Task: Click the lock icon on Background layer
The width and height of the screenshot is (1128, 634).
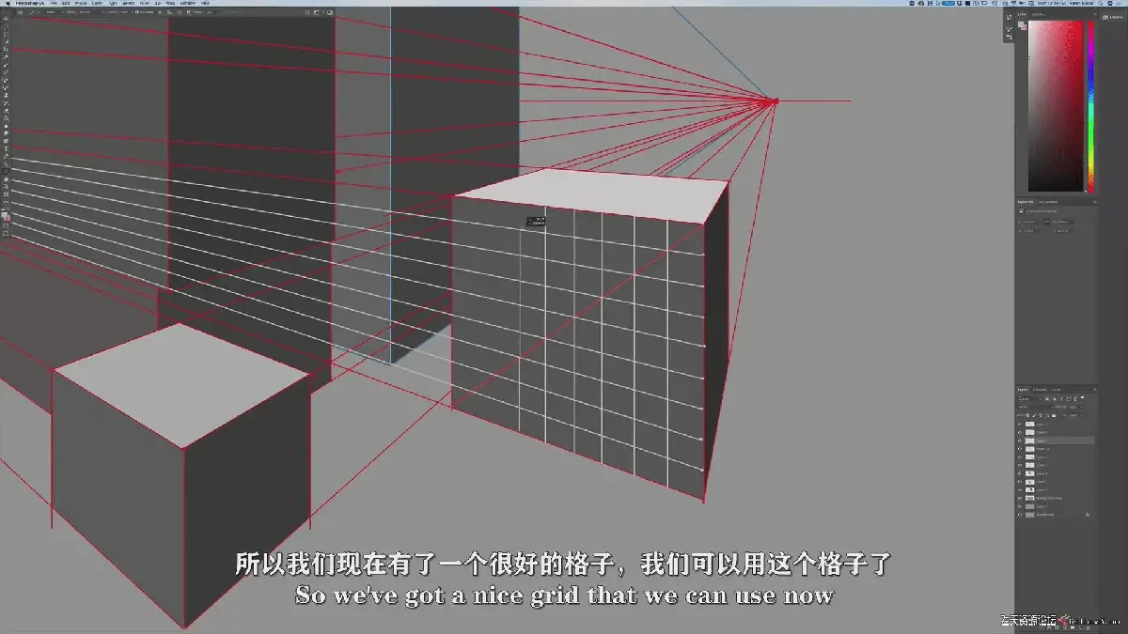Action: [1088, 515]
